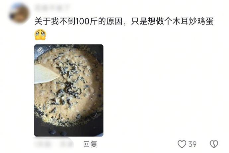
Task: Tap the broken heart dislike icon
Action: [x=214, y=144]
